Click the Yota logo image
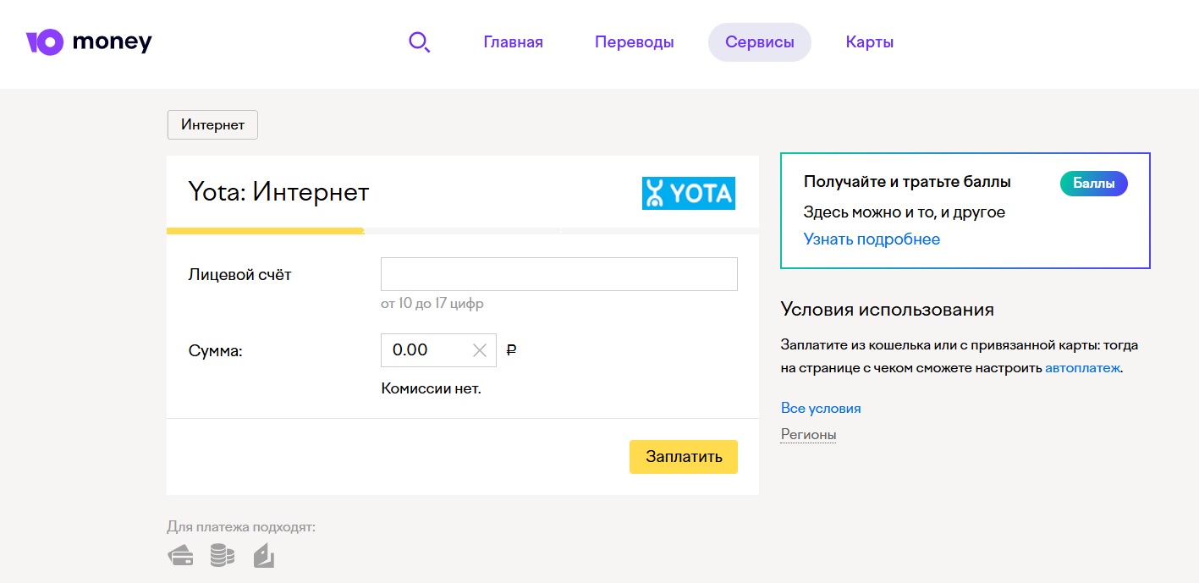This screenshot has height=583, width=1199. click(x=689, y=193)
